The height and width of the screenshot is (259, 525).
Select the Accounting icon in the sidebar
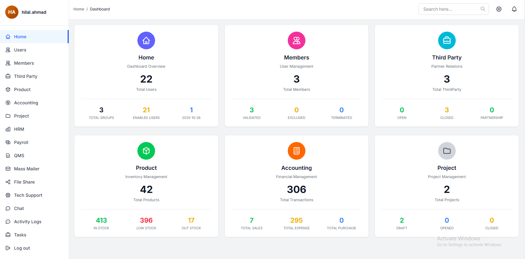tap(8, 103)
